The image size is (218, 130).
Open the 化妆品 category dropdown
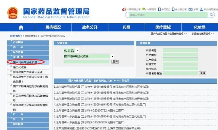click(71, 51)
